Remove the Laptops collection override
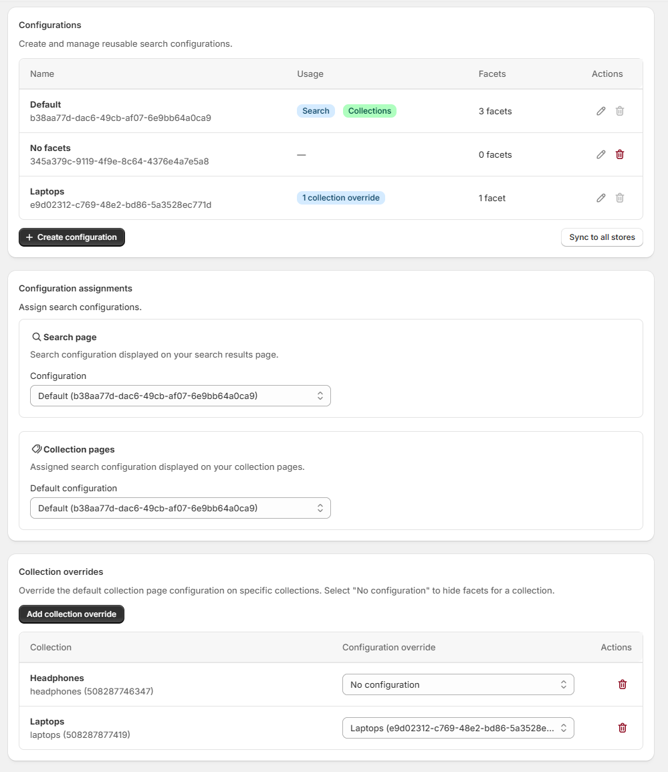The width and height of the screenshot is (668, 772). pos(622,728)
